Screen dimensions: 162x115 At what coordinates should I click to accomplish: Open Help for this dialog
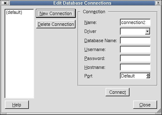(x=17, y=105)
